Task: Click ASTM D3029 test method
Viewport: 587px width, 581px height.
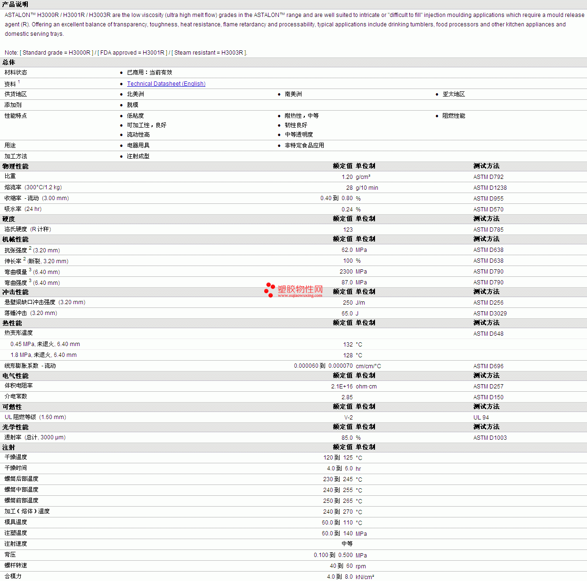Action: pos(490,314)
